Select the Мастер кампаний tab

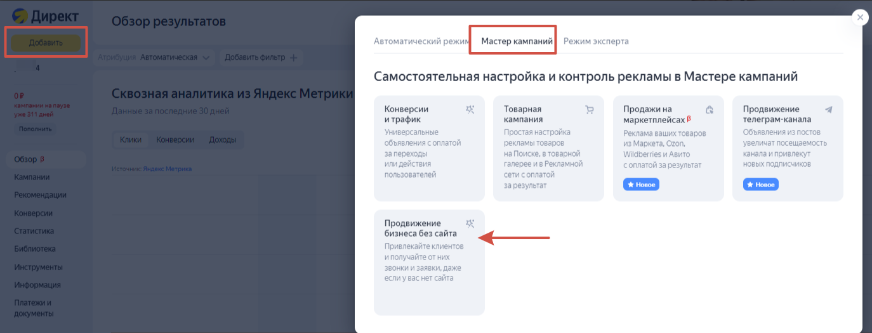pos(517,41)
